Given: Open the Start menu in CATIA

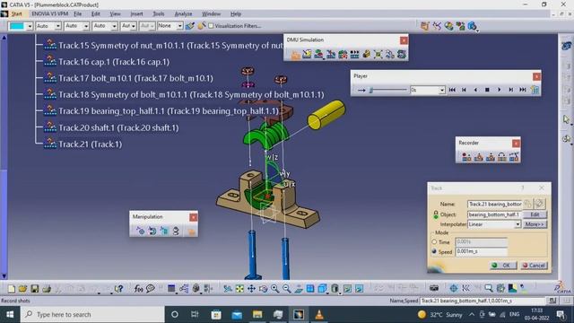Looking at the screenshot, I should (16, 14).
